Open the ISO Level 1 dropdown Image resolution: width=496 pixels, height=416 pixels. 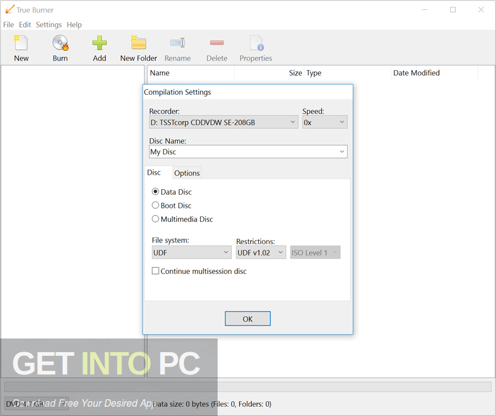315,252
